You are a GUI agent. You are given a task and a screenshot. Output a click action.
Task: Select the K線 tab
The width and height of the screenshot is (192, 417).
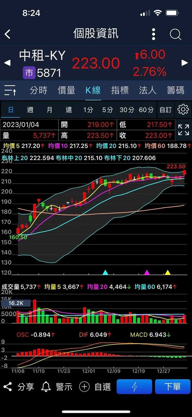coord(93,90)
